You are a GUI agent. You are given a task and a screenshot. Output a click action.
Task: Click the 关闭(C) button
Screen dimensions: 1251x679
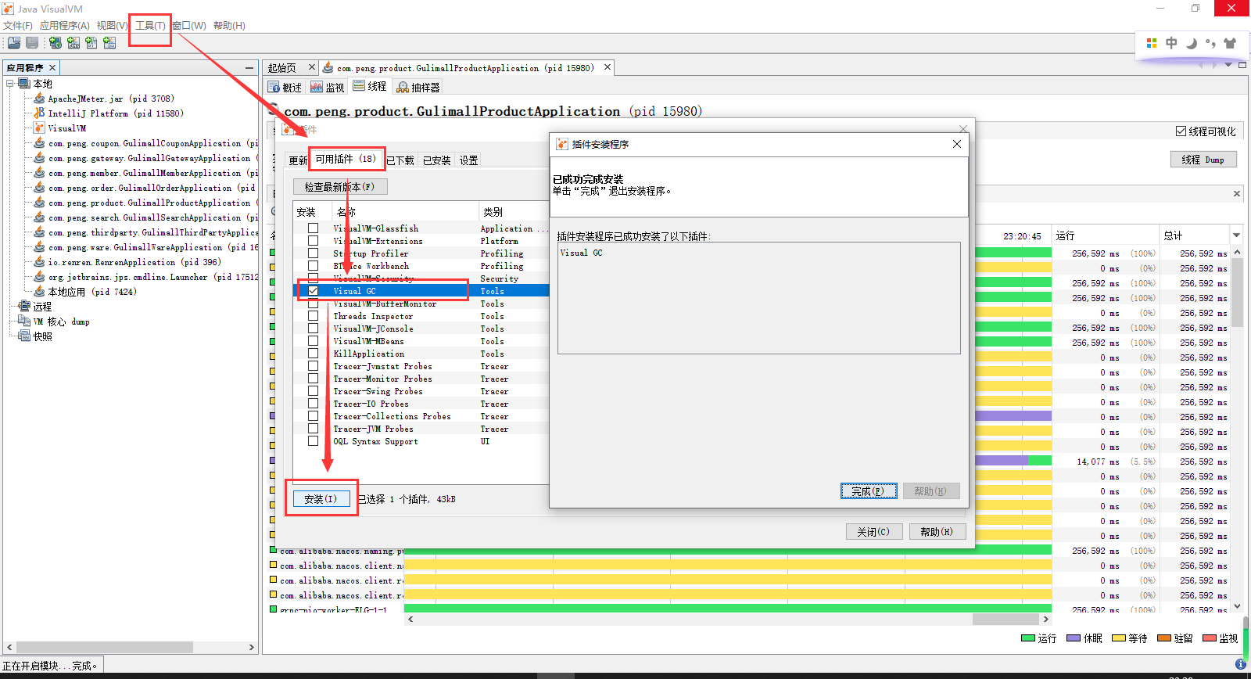pos(873,532)
